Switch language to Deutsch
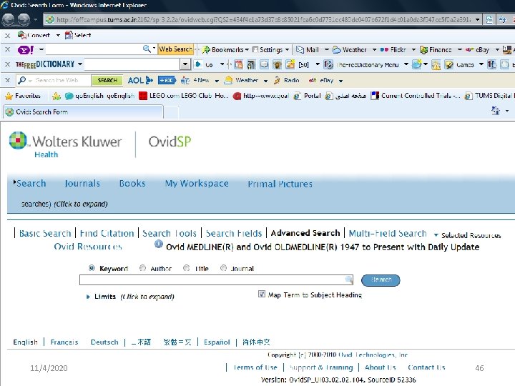This screenshot has width=515, height=386. (104, 342)
